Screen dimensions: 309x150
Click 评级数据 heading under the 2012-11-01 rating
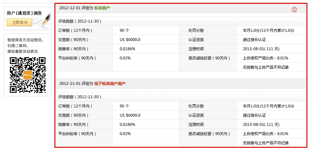tap(80, 97)
